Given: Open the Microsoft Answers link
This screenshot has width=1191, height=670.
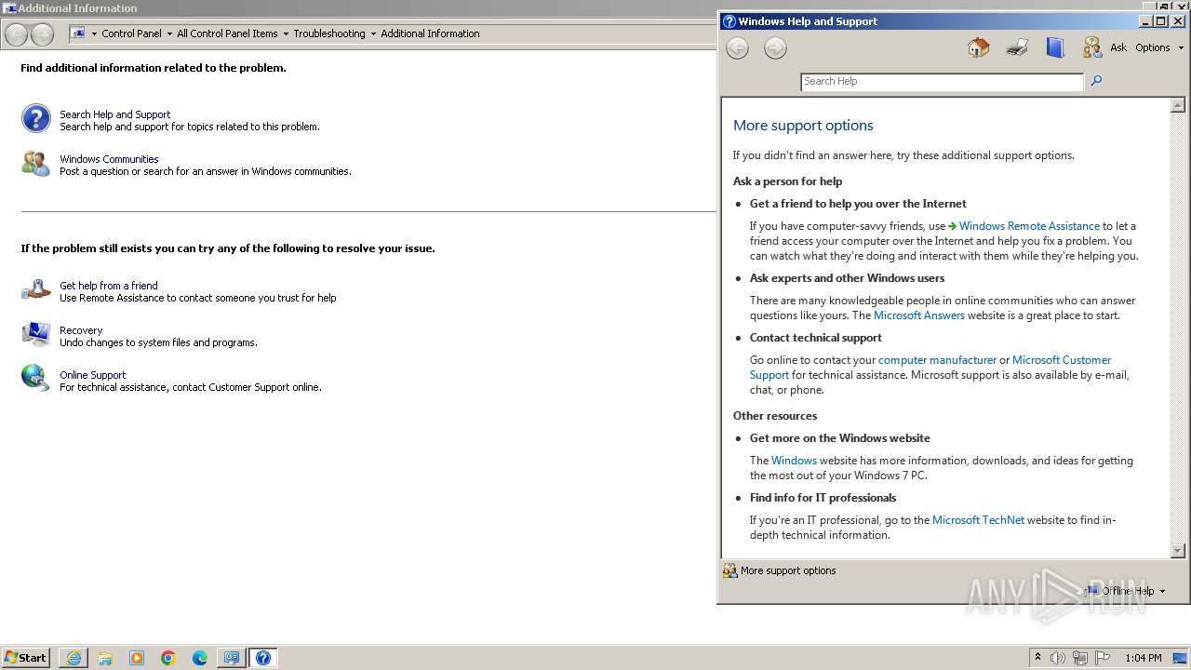Looking at the screenshot, I should coord(919,315).
